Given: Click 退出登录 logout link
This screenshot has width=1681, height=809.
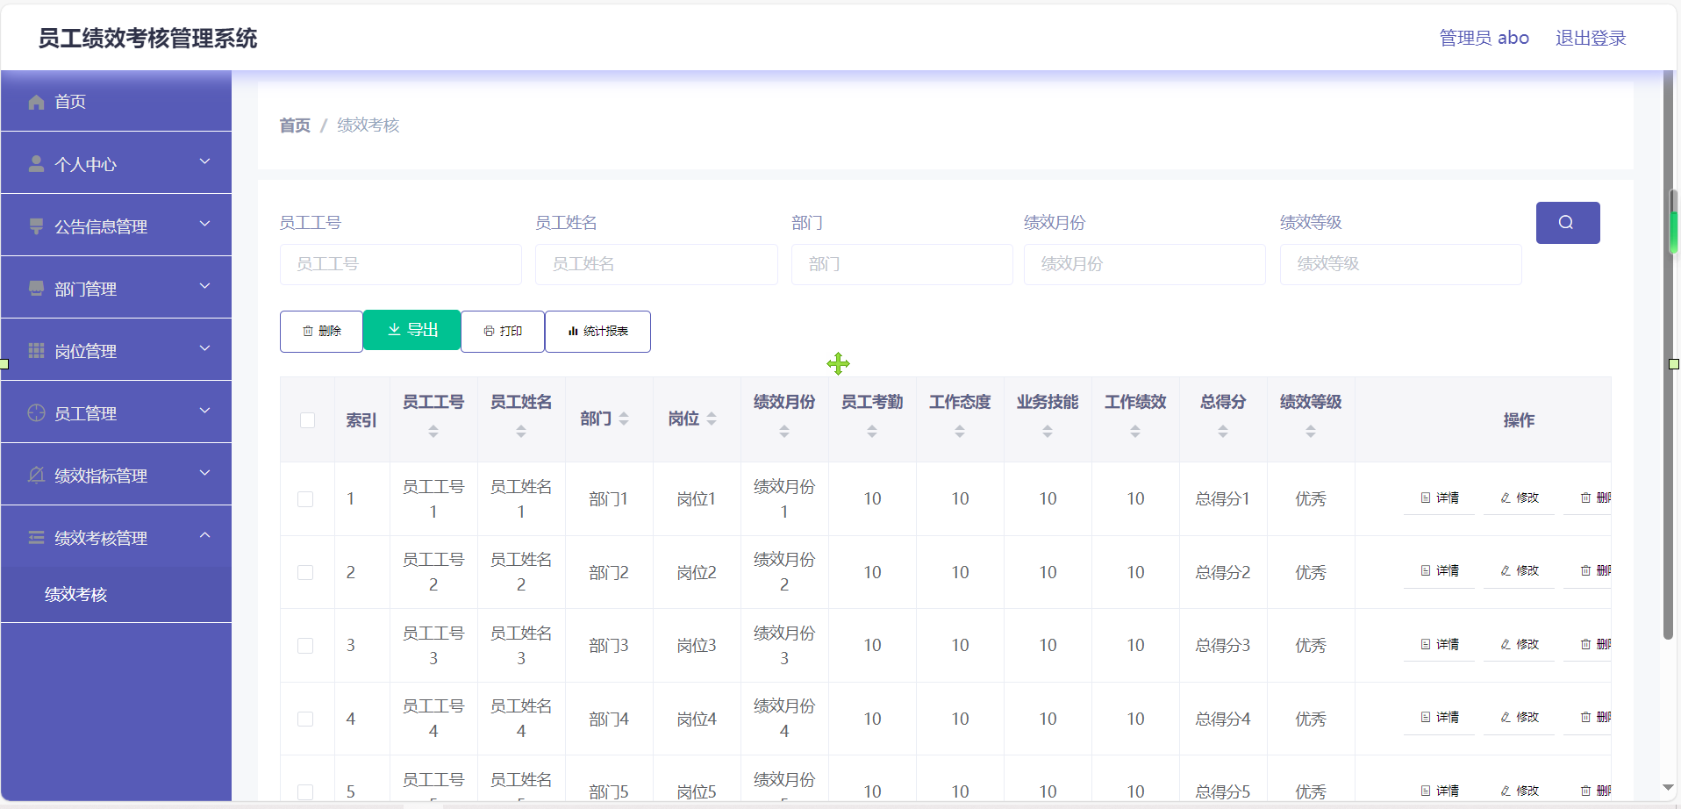Looking at the screenshot, I should (1591, 38).
